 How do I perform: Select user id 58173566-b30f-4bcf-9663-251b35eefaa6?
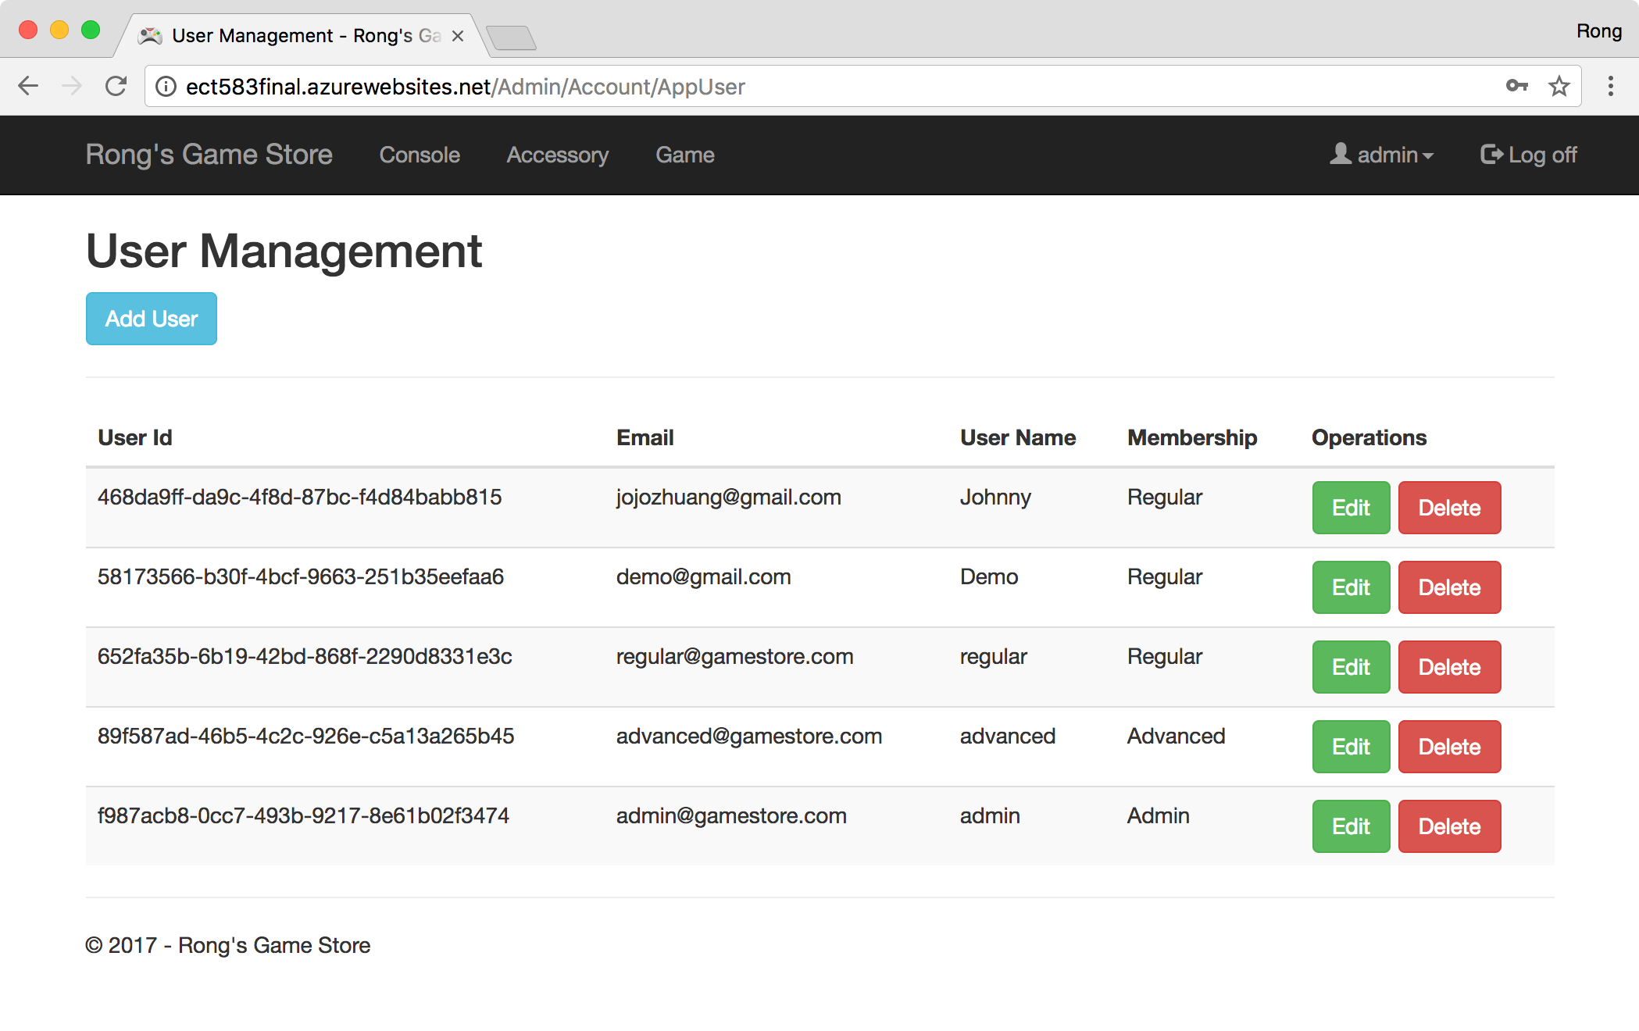click(x=301, y=577)
